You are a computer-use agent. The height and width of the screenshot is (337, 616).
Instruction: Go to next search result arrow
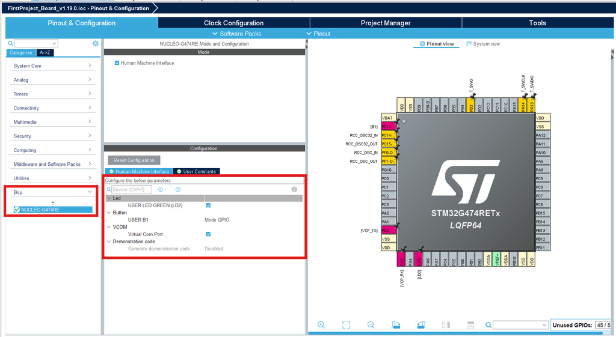[178, 189]
